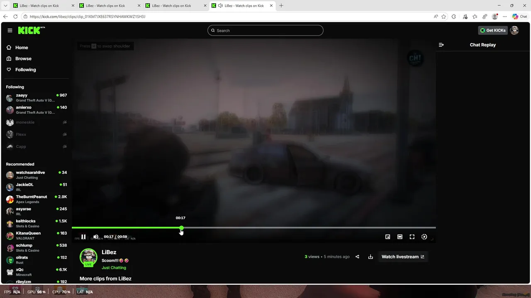Open recommended channel oilrats
The width and height of the screenshot is (531, 298).
pyautogui.click(x=37, y=260)
